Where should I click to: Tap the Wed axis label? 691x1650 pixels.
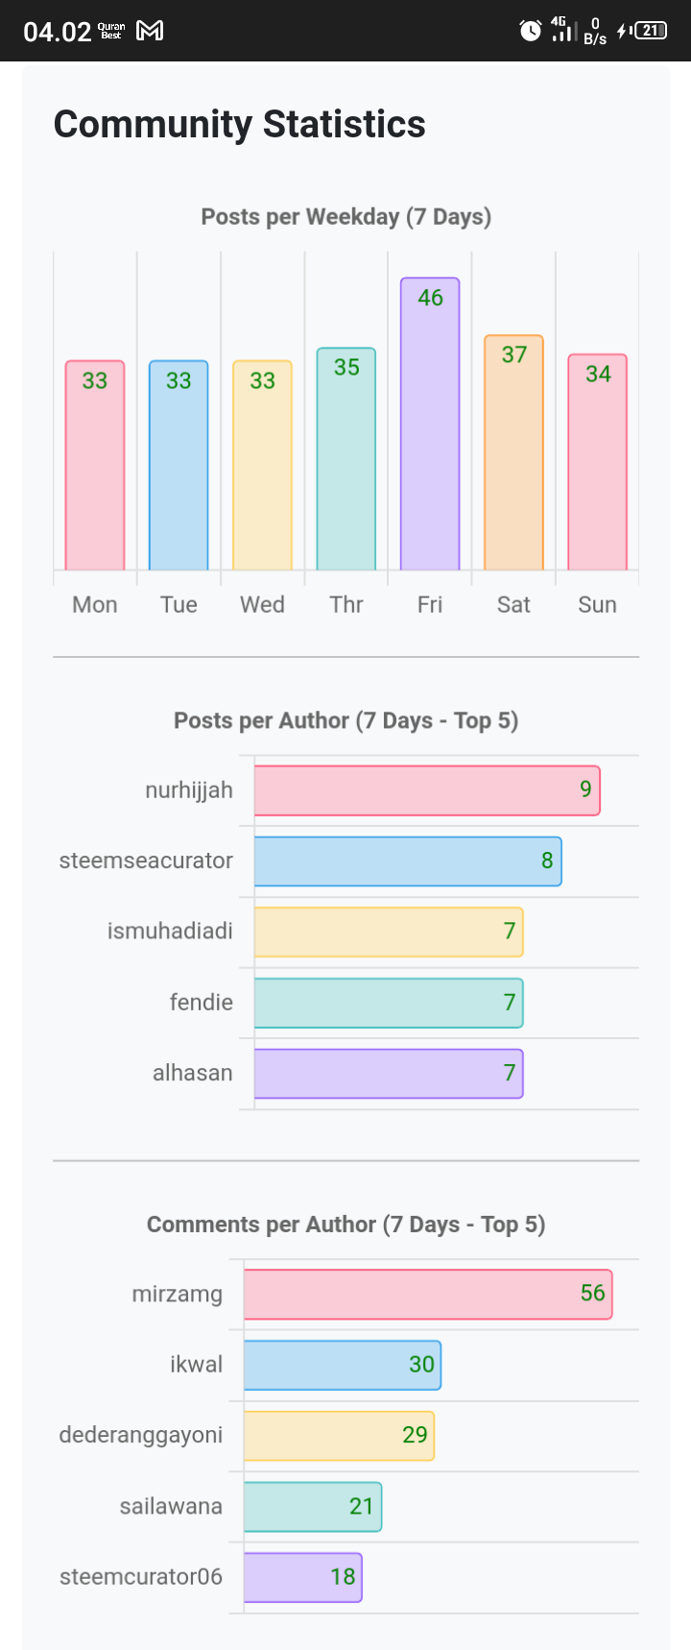[x=262, y=605]
